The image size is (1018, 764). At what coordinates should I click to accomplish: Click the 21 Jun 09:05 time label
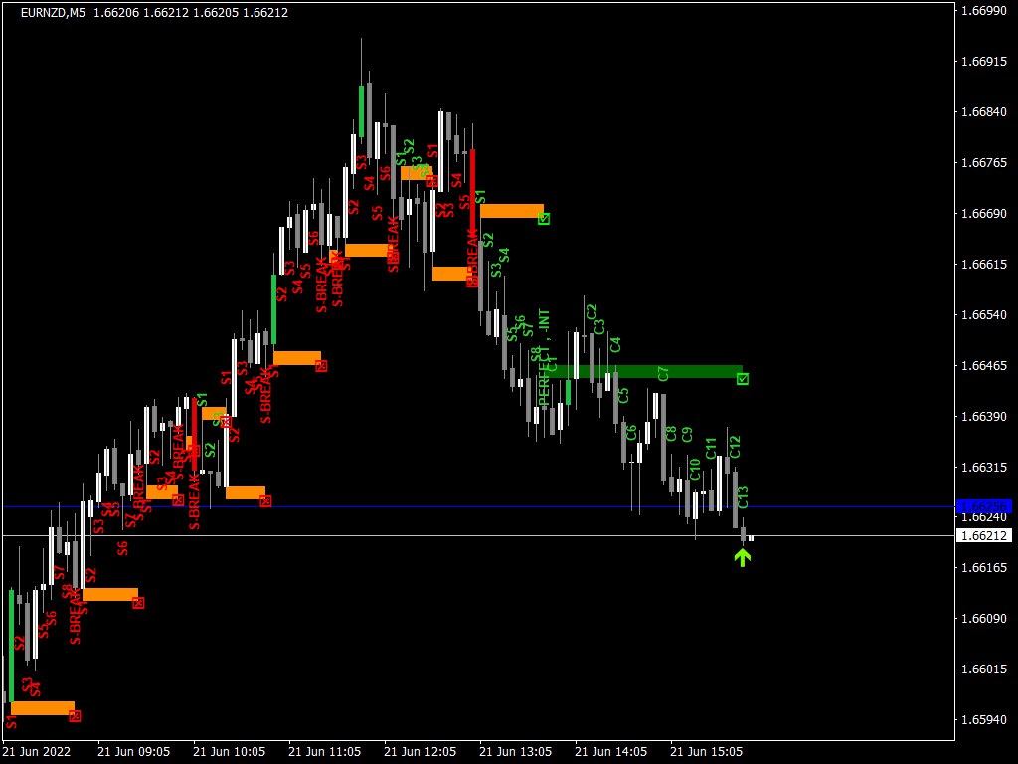pos(132,751)
